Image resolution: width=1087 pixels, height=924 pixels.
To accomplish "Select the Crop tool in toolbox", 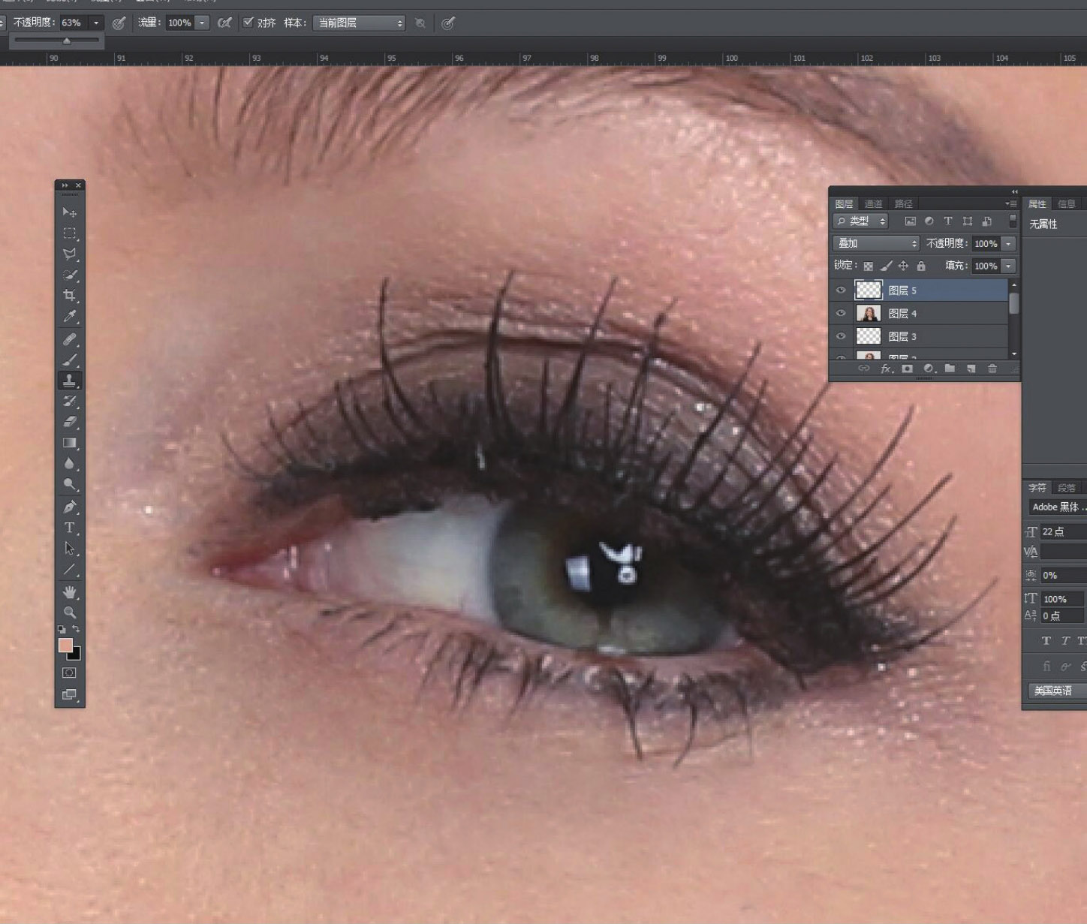I will 69,295.
